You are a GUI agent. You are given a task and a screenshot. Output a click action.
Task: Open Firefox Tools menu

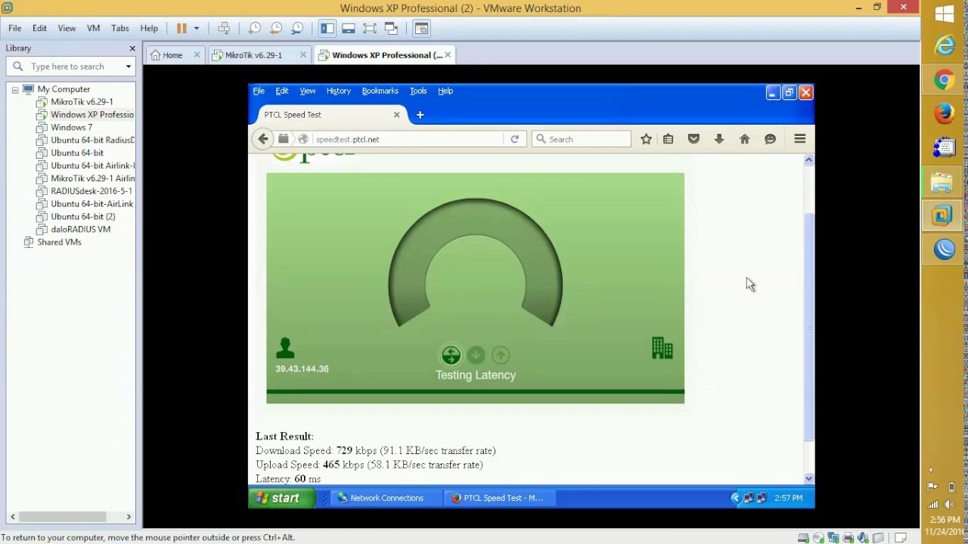tap(418, 91)
